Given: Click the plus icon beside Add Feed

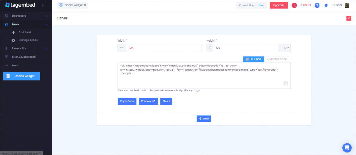Looking at the screenshot, I should point(14,33).
